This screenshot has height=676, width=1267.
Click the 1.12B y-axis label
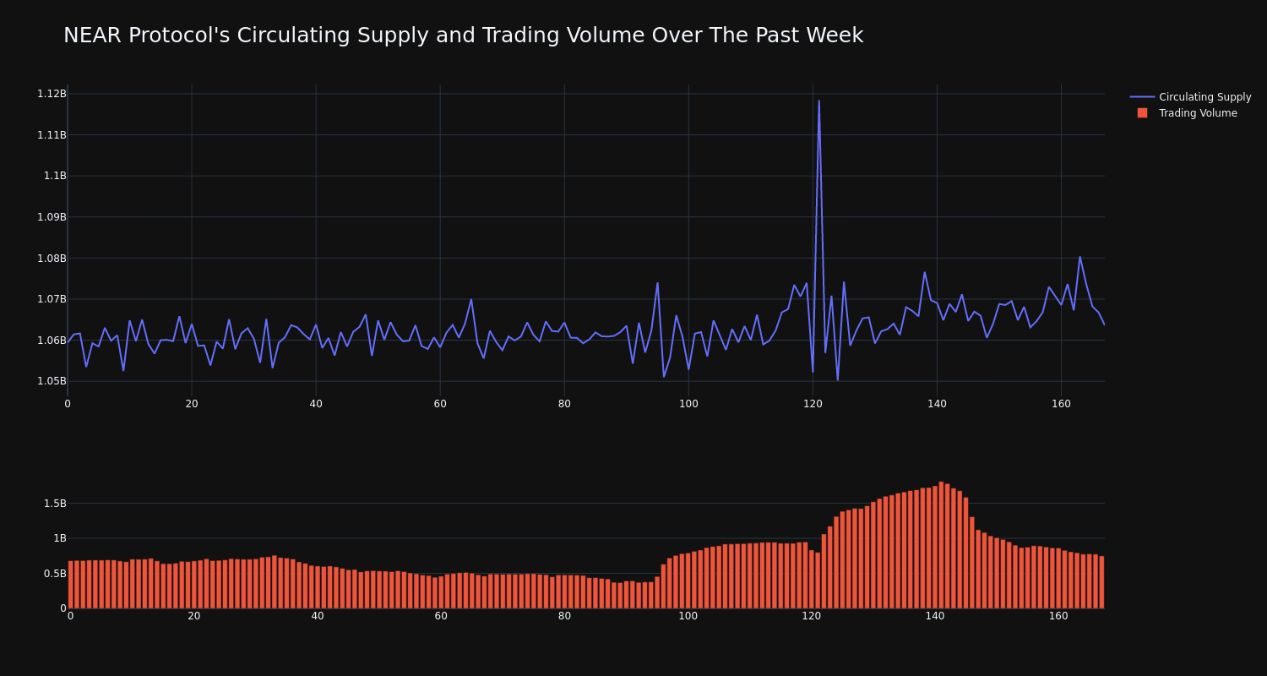[x=52, y=94]
